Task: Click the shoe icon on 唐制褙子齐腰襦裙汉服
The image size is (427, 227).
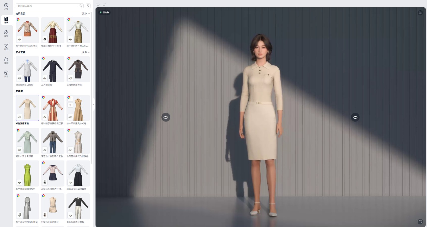Action: click(45, 117)
